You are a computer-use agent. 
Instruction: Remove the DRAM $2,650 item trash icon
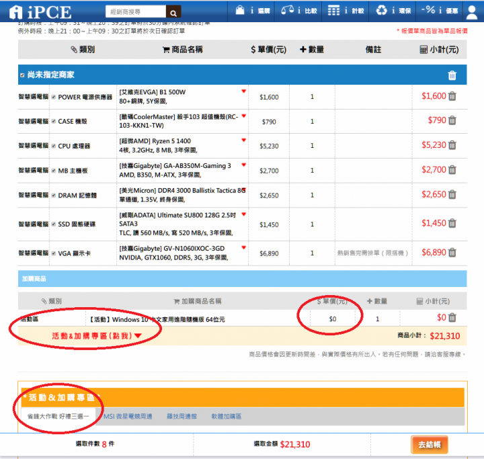tap(452, 194)
